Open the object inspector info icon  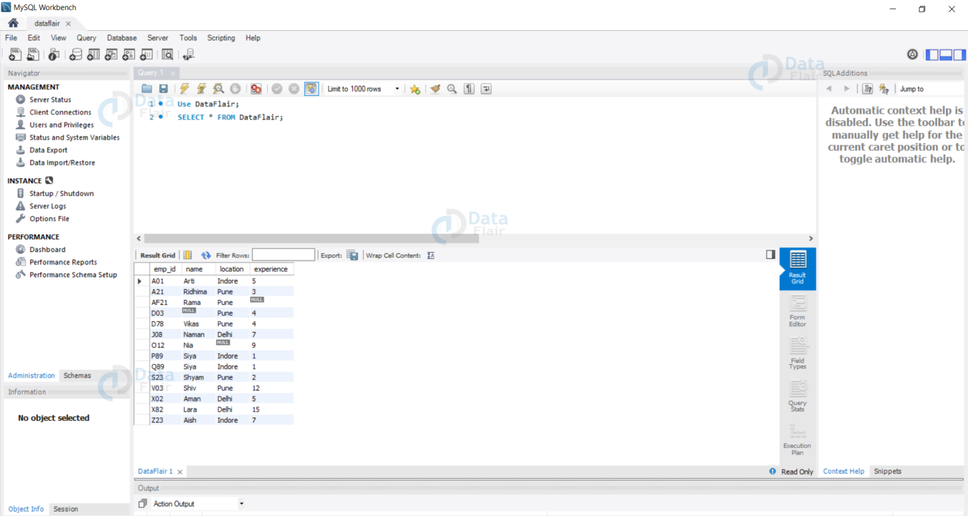tap(54, 55)
